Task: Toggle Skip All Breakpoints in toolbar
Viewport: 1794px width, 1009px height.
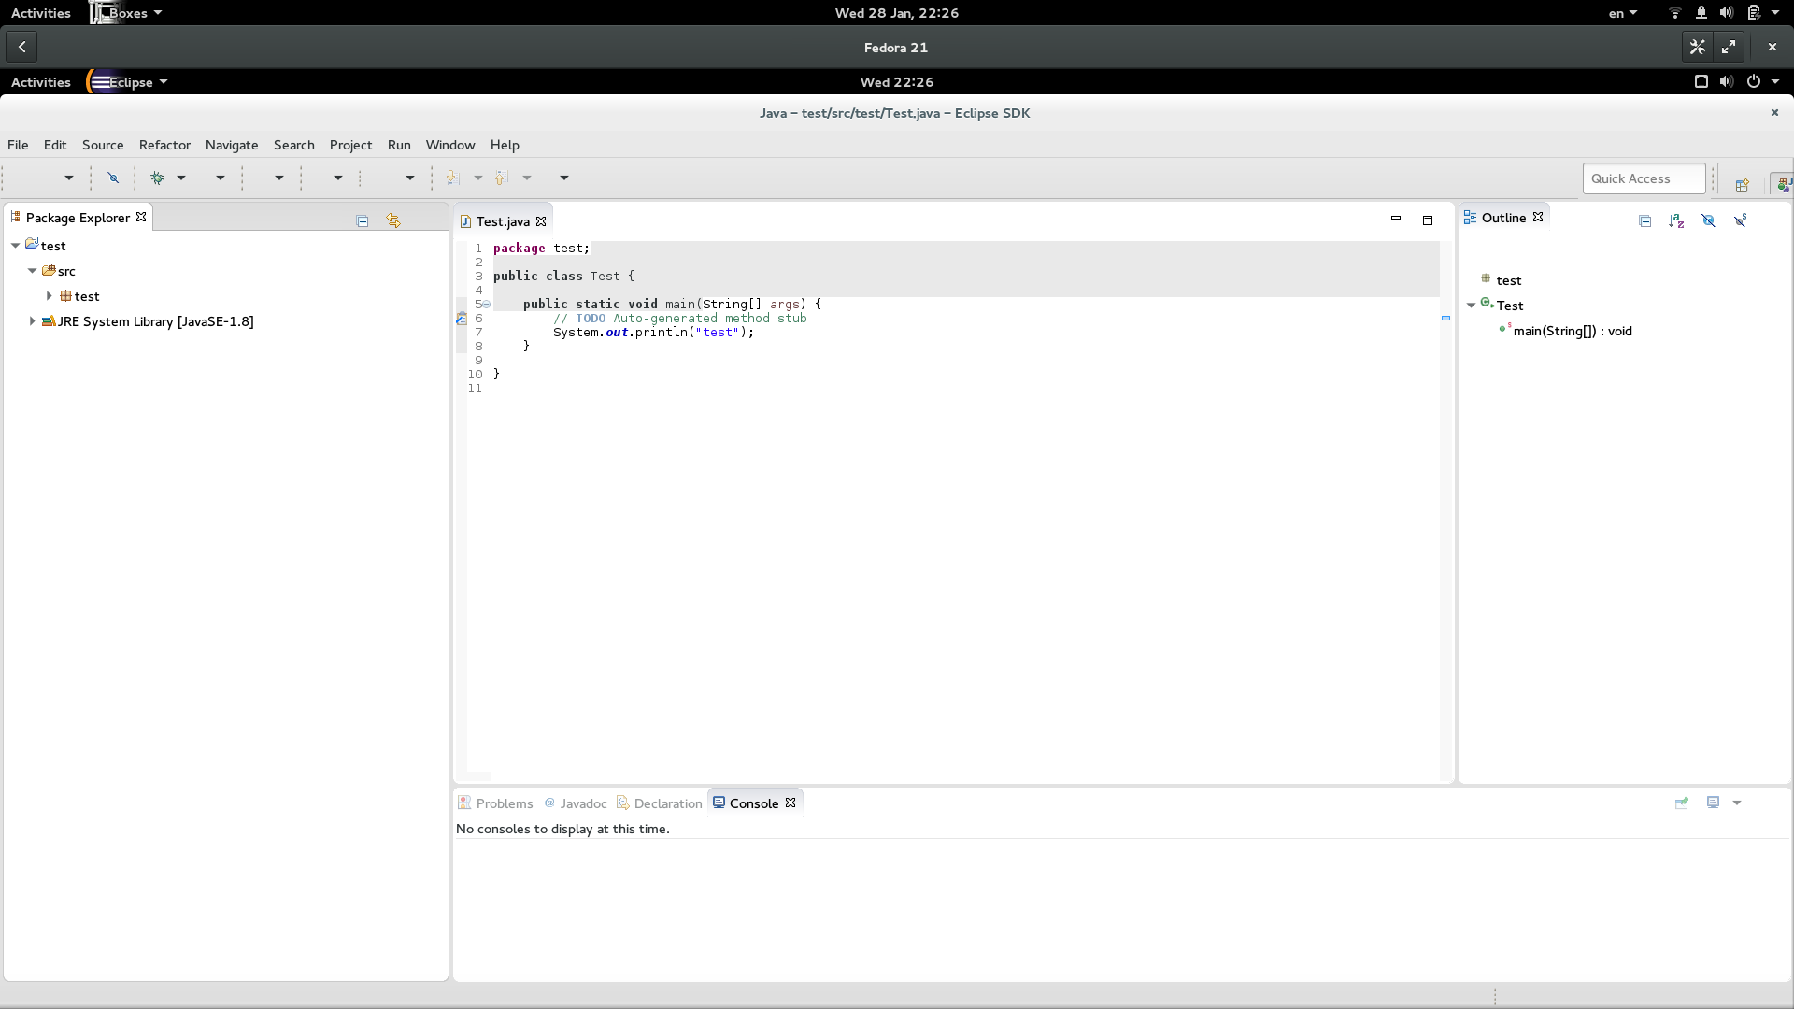Action: pyautogui.click(x=113, y=178)
